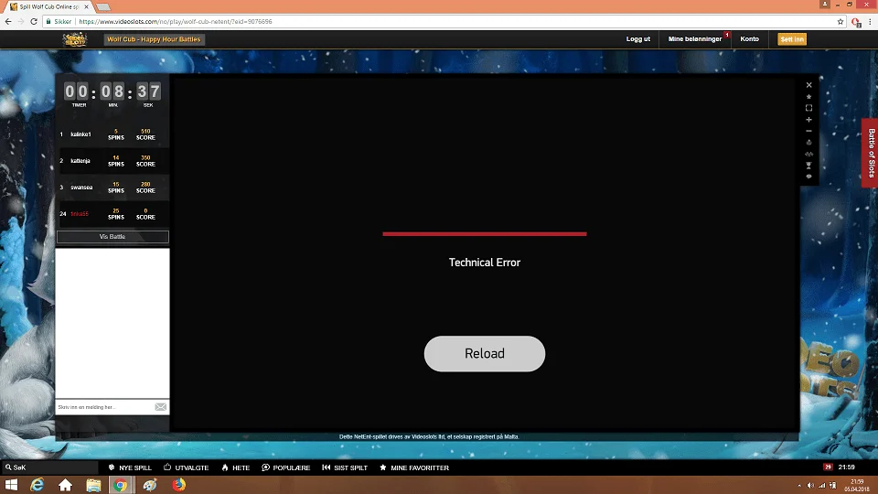This screenshot has height=494, width=878.
Task: Click the red browser extension icon
Action: [856, 22]
